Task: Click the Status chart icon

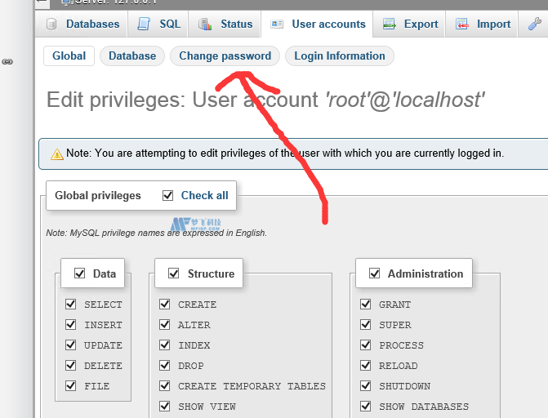Action: tap(205, 24)
